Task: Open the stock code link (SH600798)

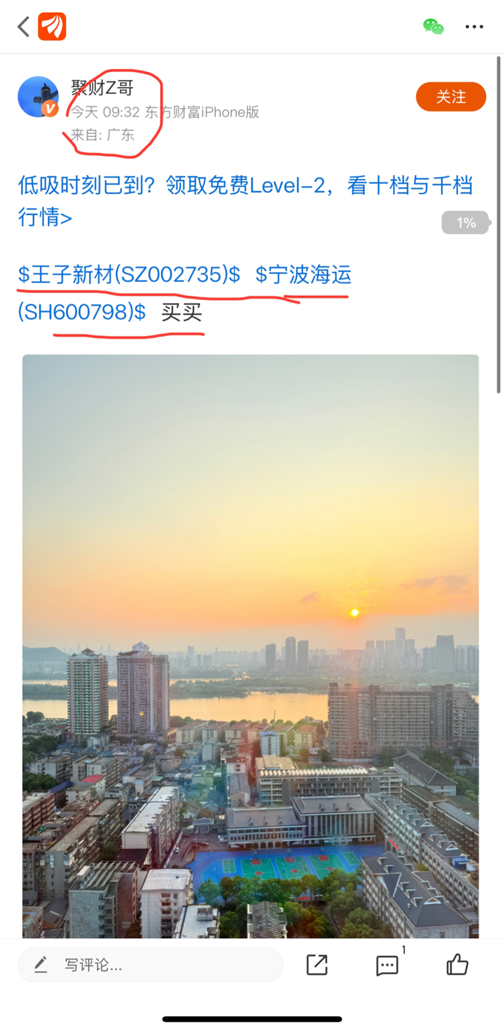Action: point(82,312)
